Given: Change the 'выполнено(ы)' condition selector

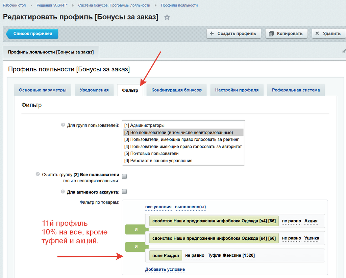Looking at the screenshot, I should click(x=190, y=207).
